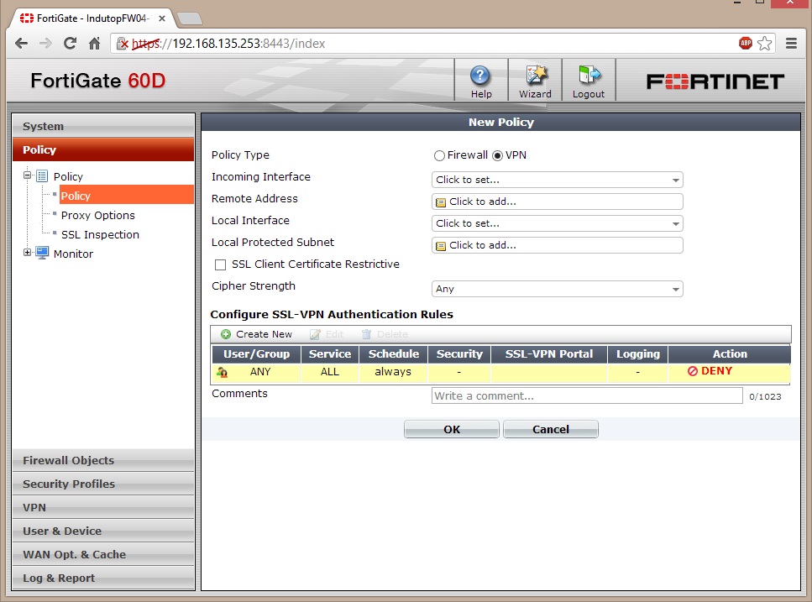This screenshot has width=812, height=602.
Task: Open a new browser tab
Action: [190, 18]
